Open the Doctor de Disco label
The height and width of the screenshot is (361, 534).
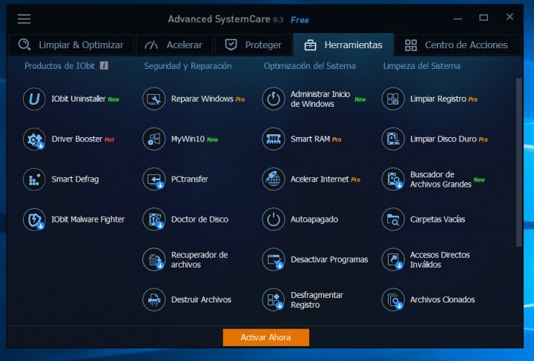click(200, 219)
